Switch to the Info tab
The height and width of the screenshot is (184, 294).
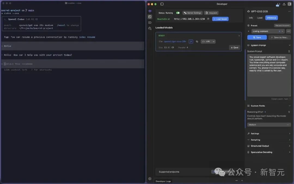click(251, 18)
